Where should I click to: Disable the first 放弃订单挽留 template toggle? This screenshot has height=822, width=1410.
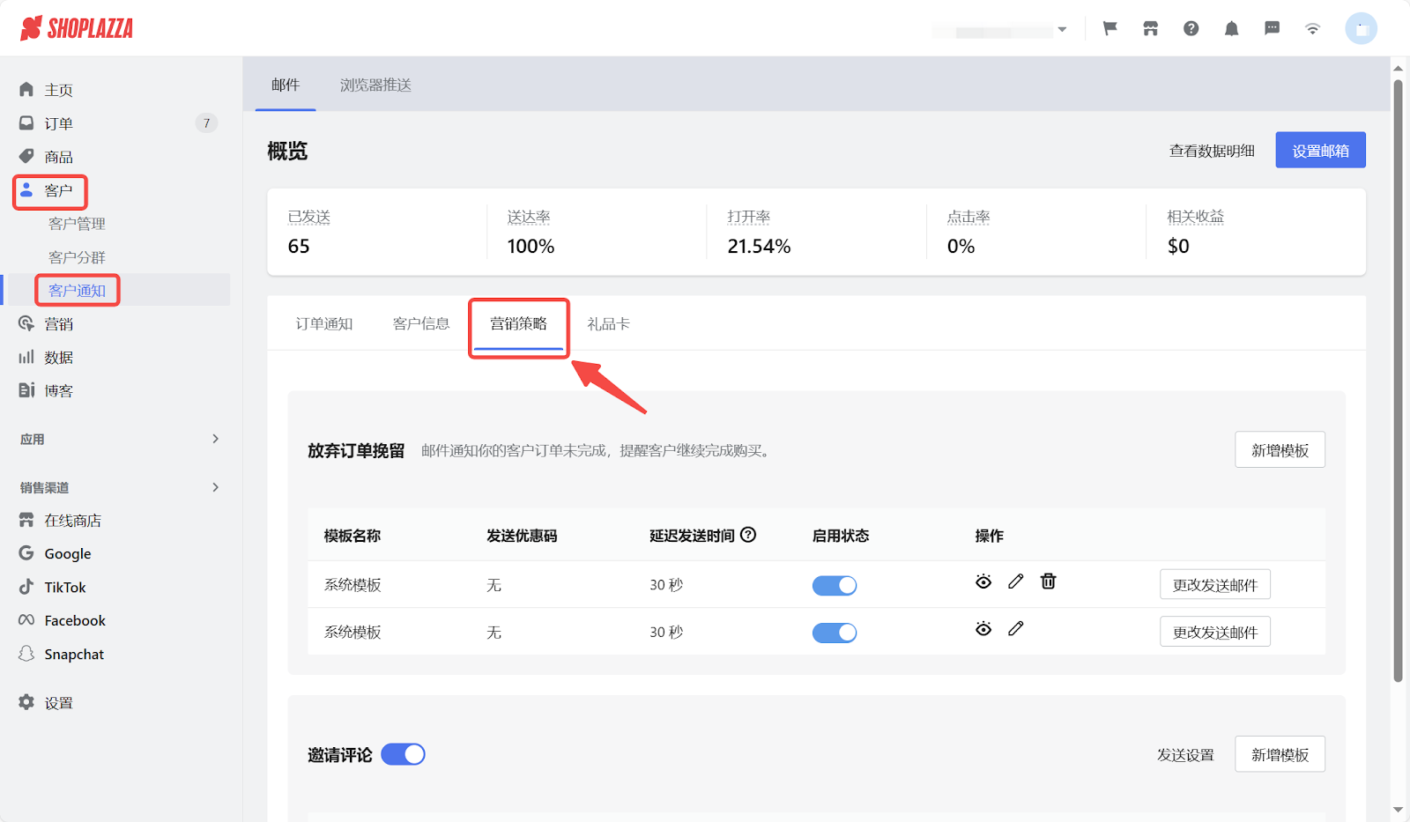tap(834, 584)
